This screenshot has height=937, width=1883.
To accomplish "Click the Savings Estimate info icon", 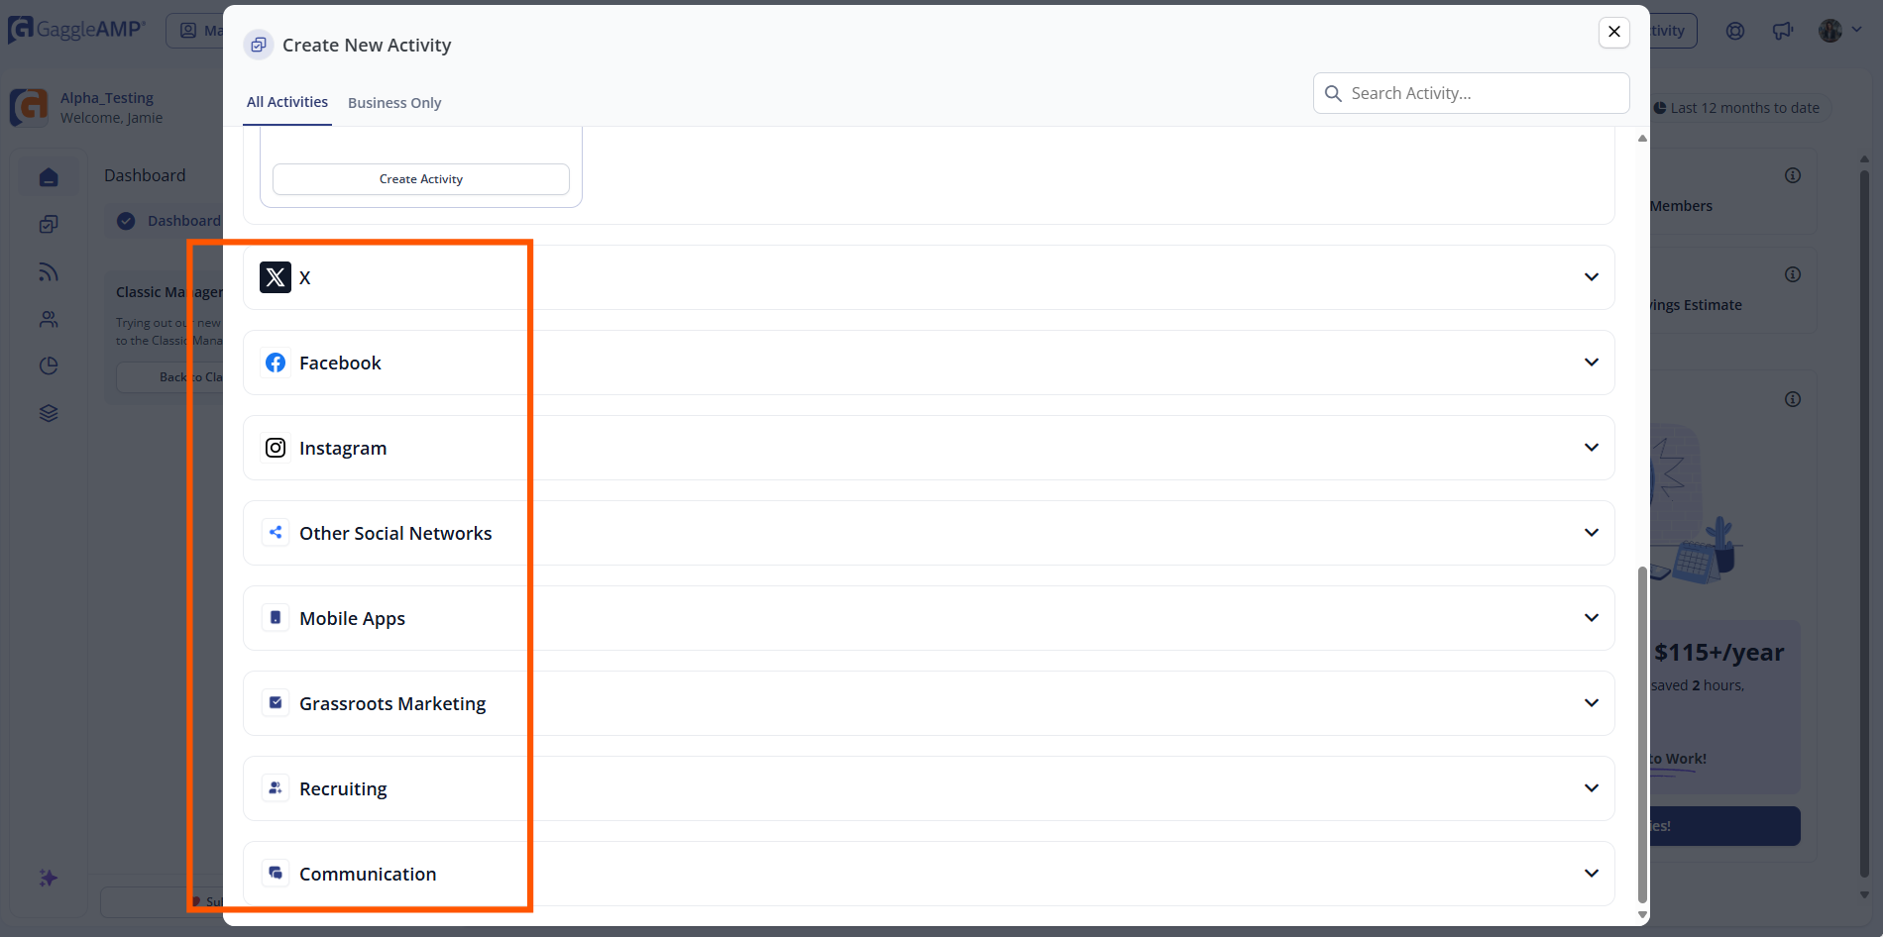I will pos(1793,274).
